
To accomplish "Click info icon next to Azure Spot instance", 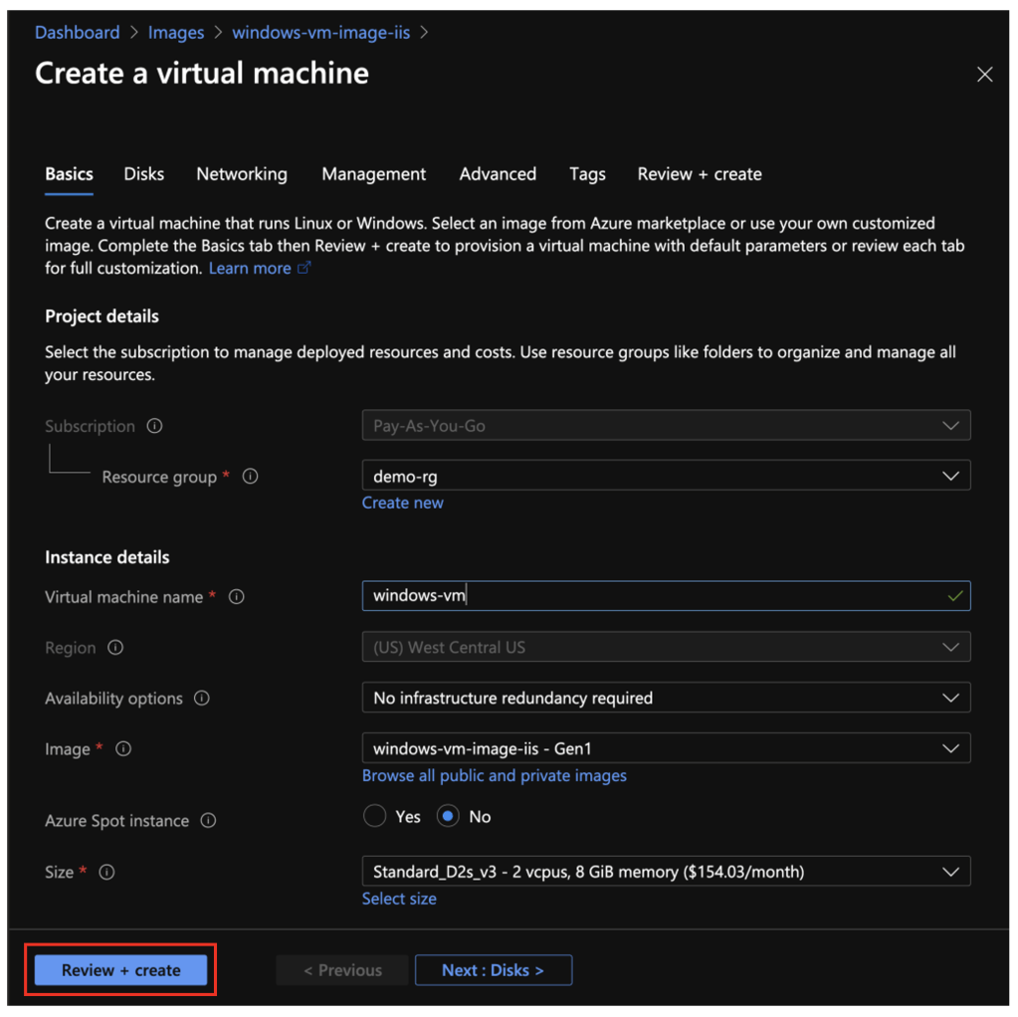I will click(x=208, y=821).
